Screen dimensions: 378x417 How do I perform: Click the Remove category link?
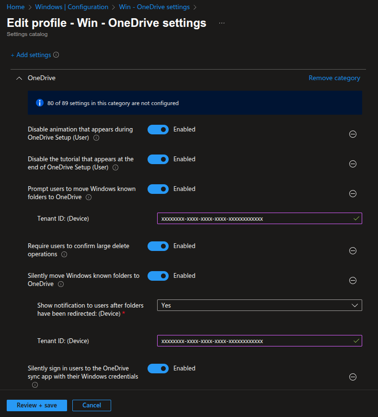point(334,78)
